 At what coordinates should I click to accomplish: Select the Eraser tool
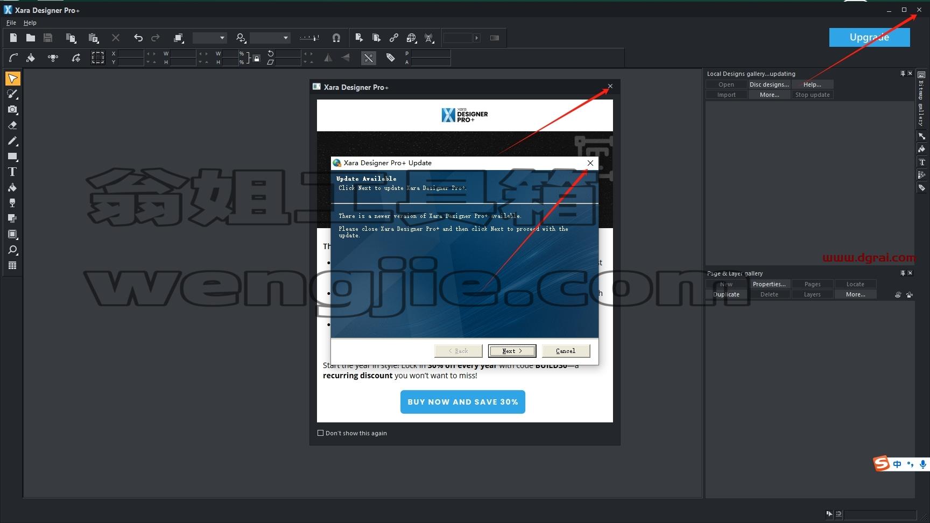12,125
